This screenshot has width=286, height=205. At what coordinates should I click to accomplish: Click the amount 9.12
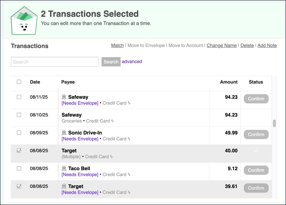pyautogui.click(x=233, y=168)
